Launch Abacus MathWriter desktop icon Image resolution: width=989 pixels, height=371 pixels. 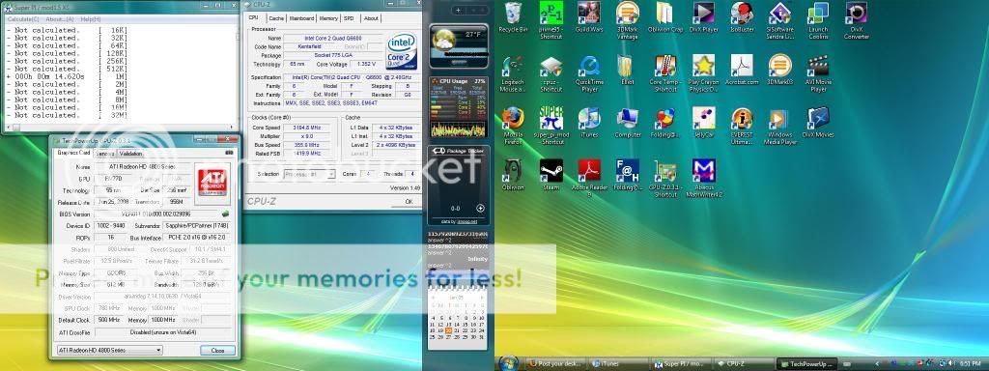(703, 179)
